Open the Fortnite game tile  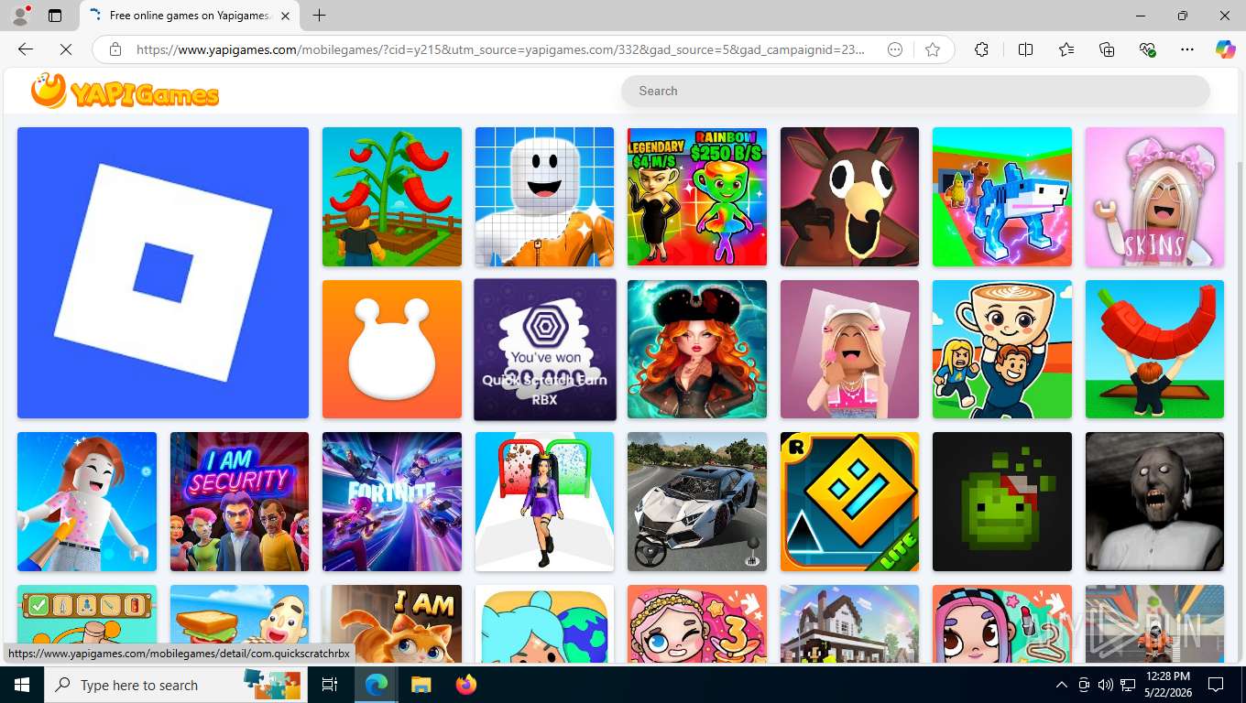click(392, 502)
